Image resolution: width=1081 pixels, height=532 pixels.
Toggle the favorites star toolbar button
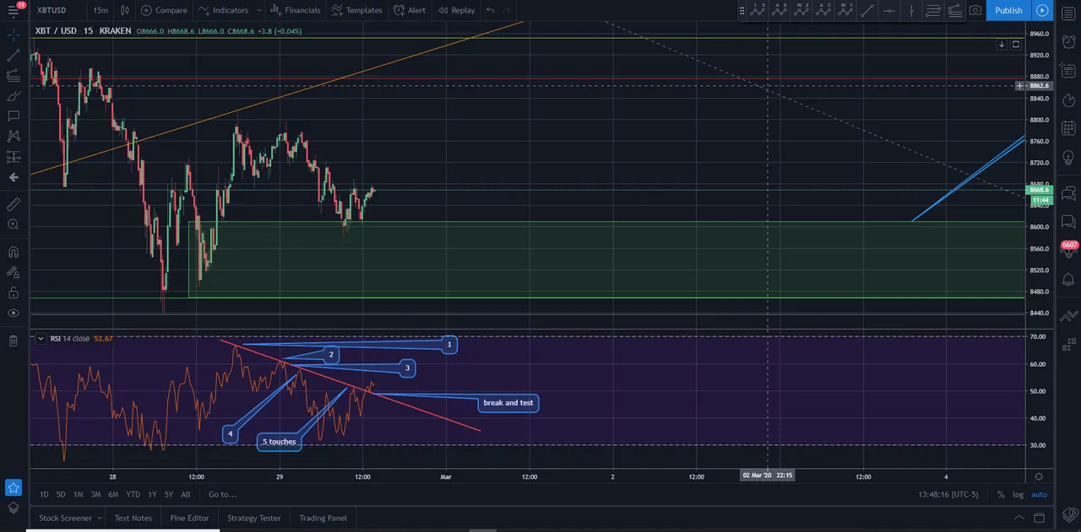coord(14,487)
